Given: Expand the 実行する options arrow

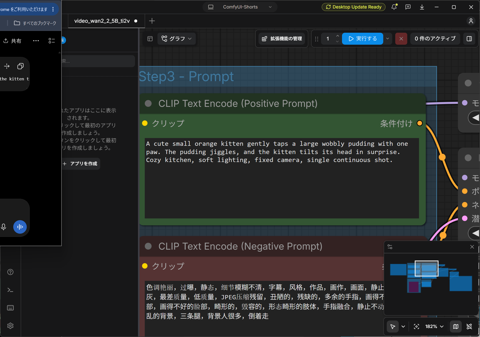Looking at the screenshot, I should click(x=387, y=39).
